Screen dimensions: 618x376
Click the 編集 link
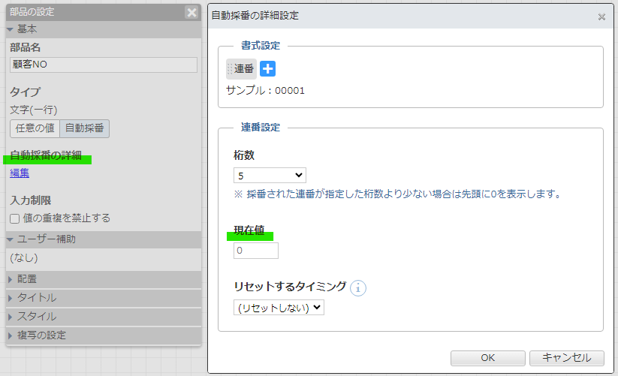[20, 173]
